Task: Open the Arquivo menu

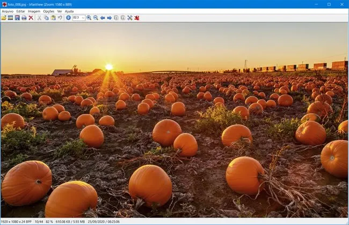Action: pos(8,11)
